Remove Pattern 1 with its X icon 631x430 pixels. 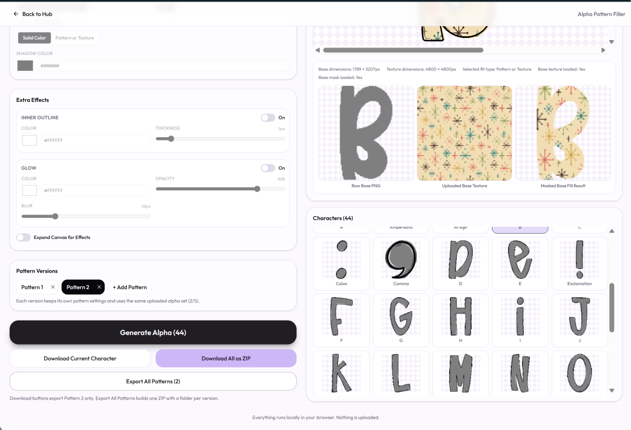53,287
